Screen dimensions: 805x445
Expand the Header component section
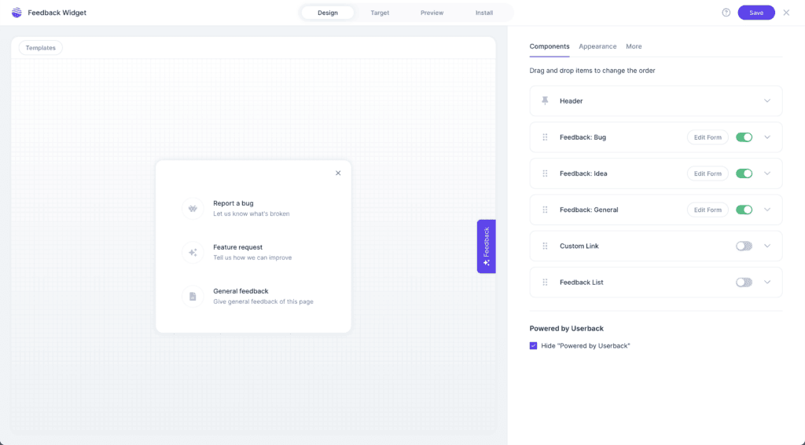(767, 101)
